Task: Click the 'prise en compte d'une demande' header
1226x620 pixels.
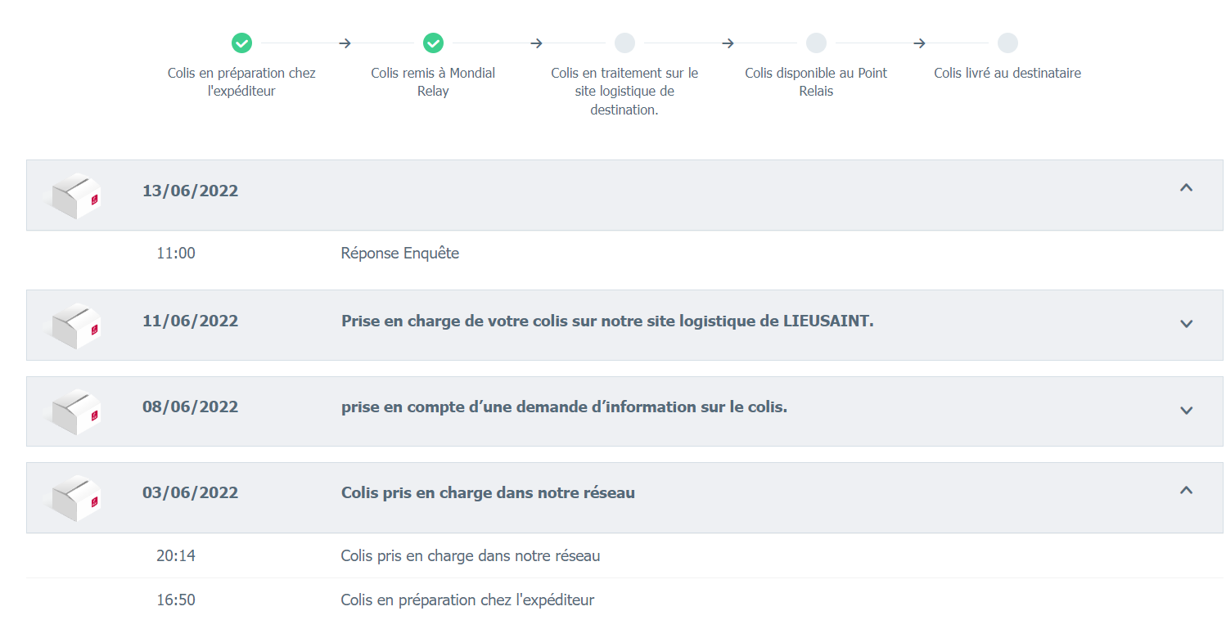Action: click(x=564, y=407)
